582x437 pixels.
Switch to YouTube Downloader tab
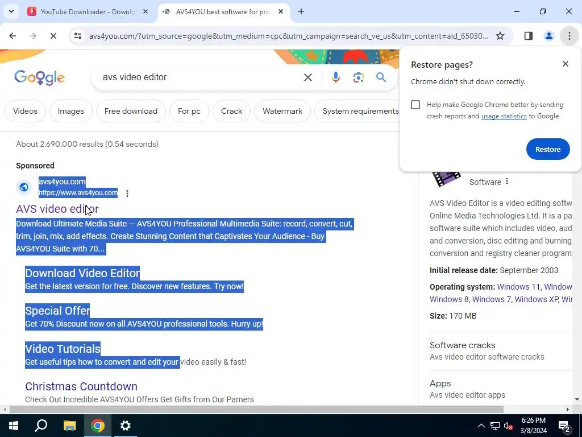88,11
